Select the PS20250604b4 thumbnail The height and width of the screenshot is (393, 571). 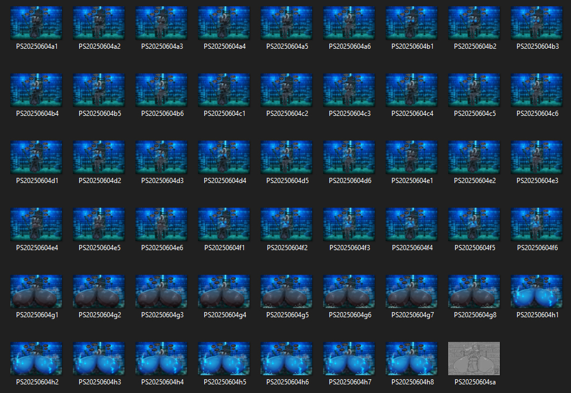click(x=36, y=90)
